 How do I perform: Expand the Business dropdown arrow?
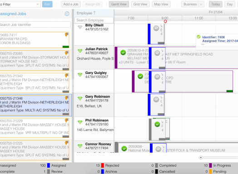[201, 4]
